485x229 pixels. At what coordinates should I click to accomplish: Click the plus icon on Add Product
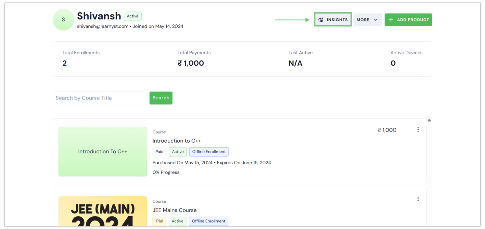[391, 20]
